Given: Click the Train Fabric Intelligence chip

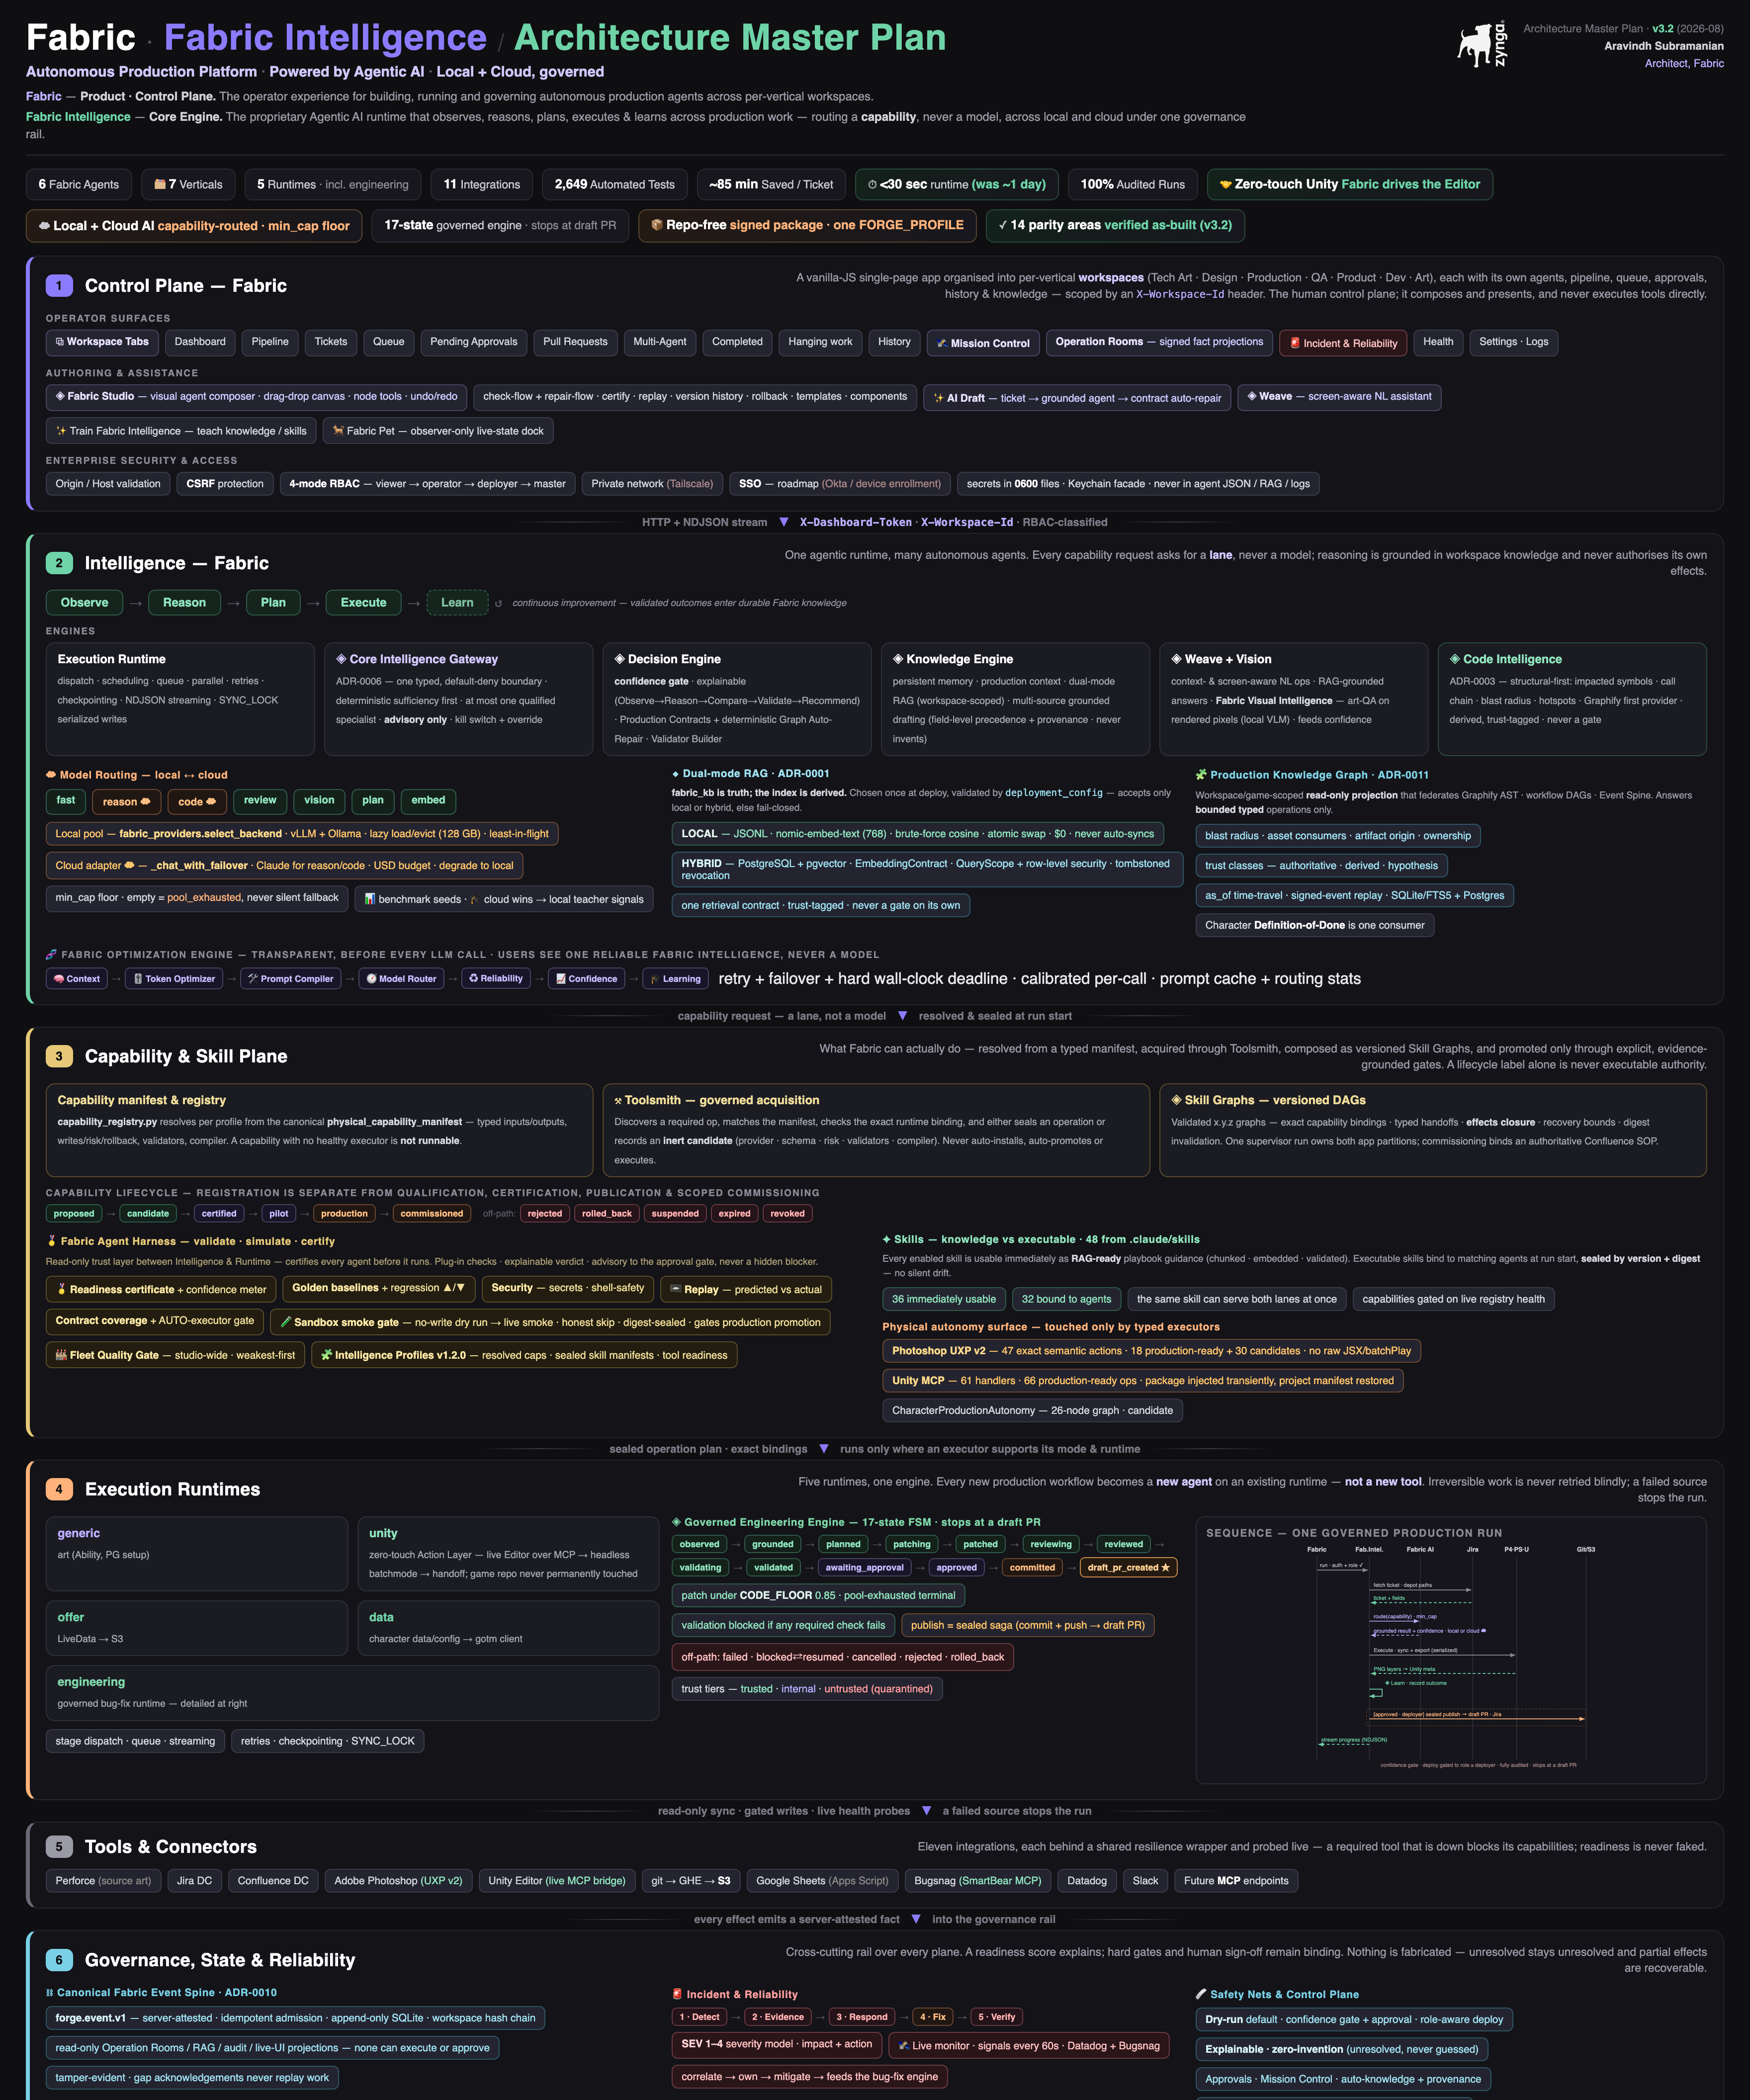Looking at the screenshot, I should click(x=181, y=431).
